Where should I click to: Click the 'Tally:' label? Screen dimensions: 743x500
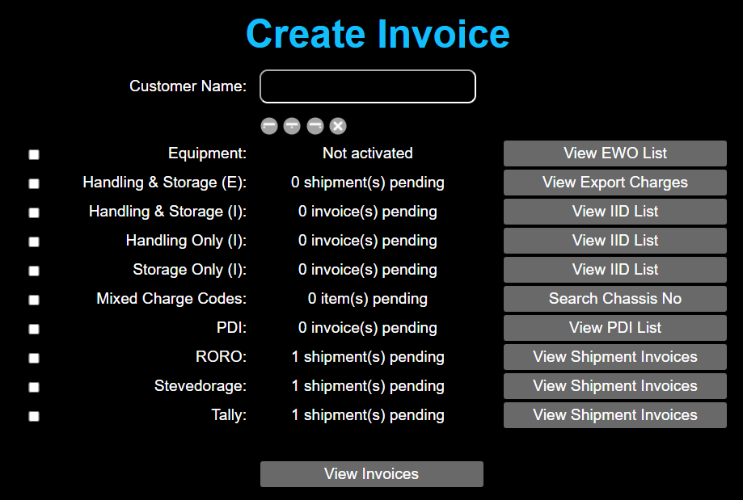pyautogui.click(x=229, y=415)
